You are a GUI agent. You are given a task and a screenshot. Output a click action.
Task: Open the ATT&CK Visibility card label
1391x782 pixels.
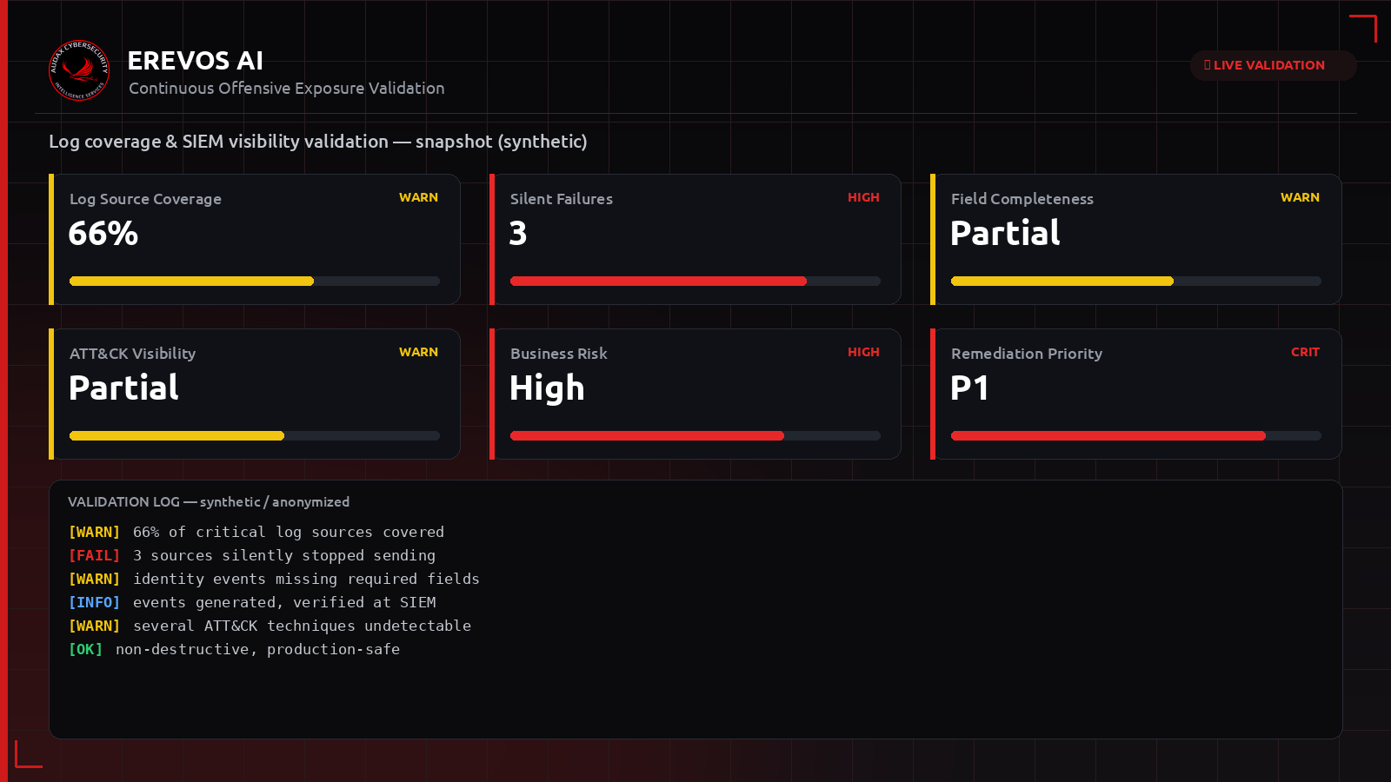[132, 354]
